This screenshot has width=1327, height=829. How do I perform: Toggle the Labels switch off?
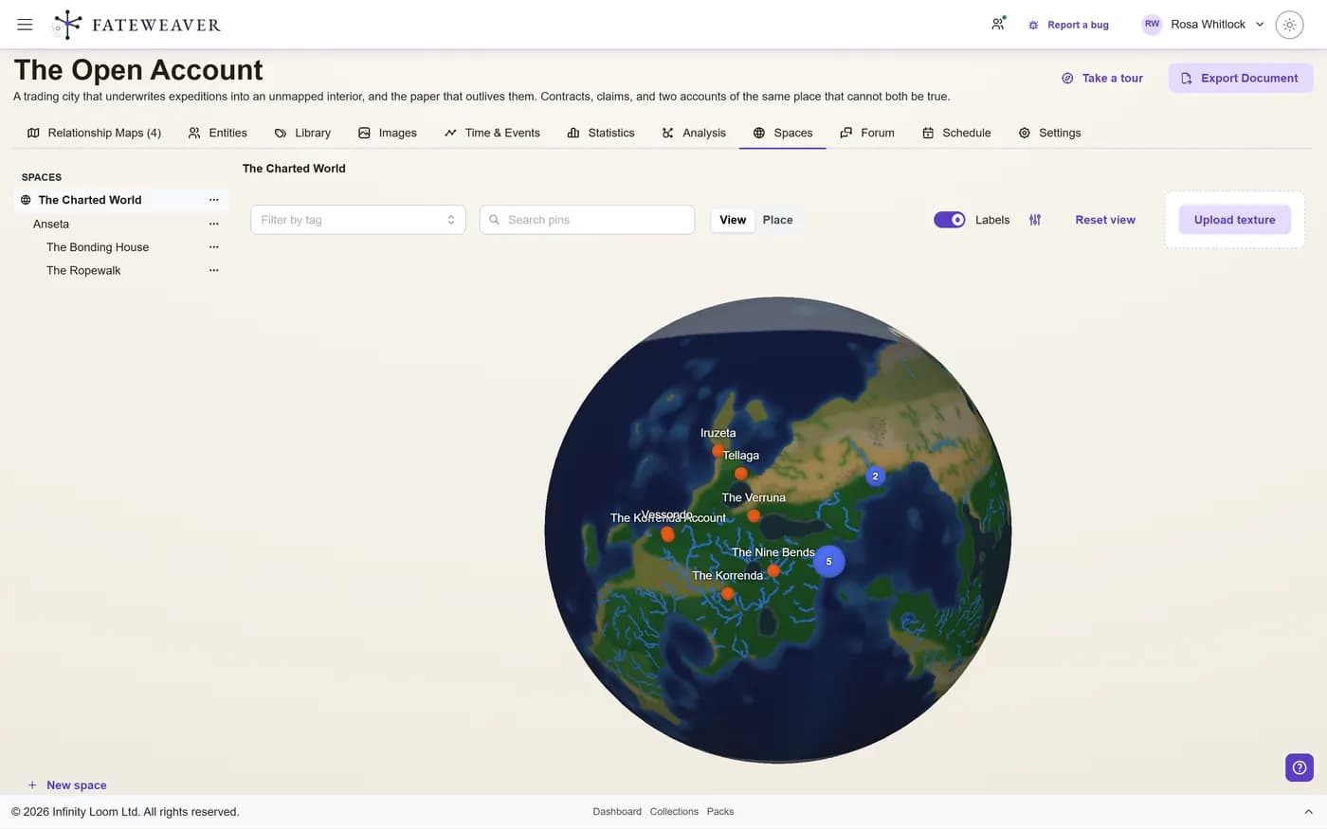(949, 220)
